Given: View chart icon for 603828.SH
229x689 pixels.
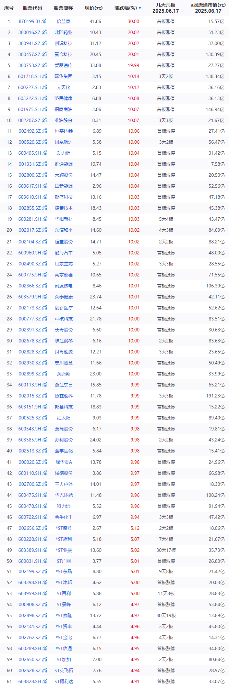Looking at the screenshot, I should [45, 681].
